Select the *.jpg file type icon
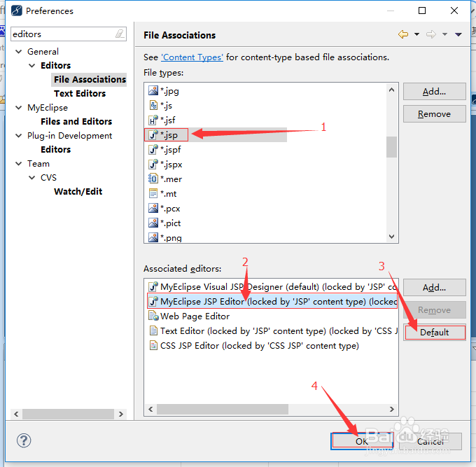The image size is (476, 467). tap(153, 90)
